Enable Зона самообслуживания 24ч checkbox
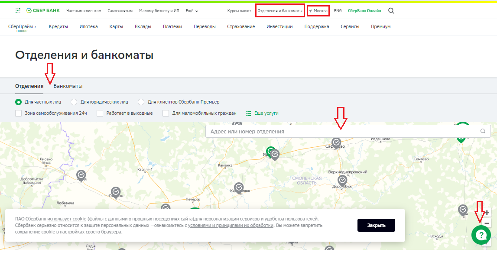The height and width of the screenshot is (259, 497). coord(18,113)
